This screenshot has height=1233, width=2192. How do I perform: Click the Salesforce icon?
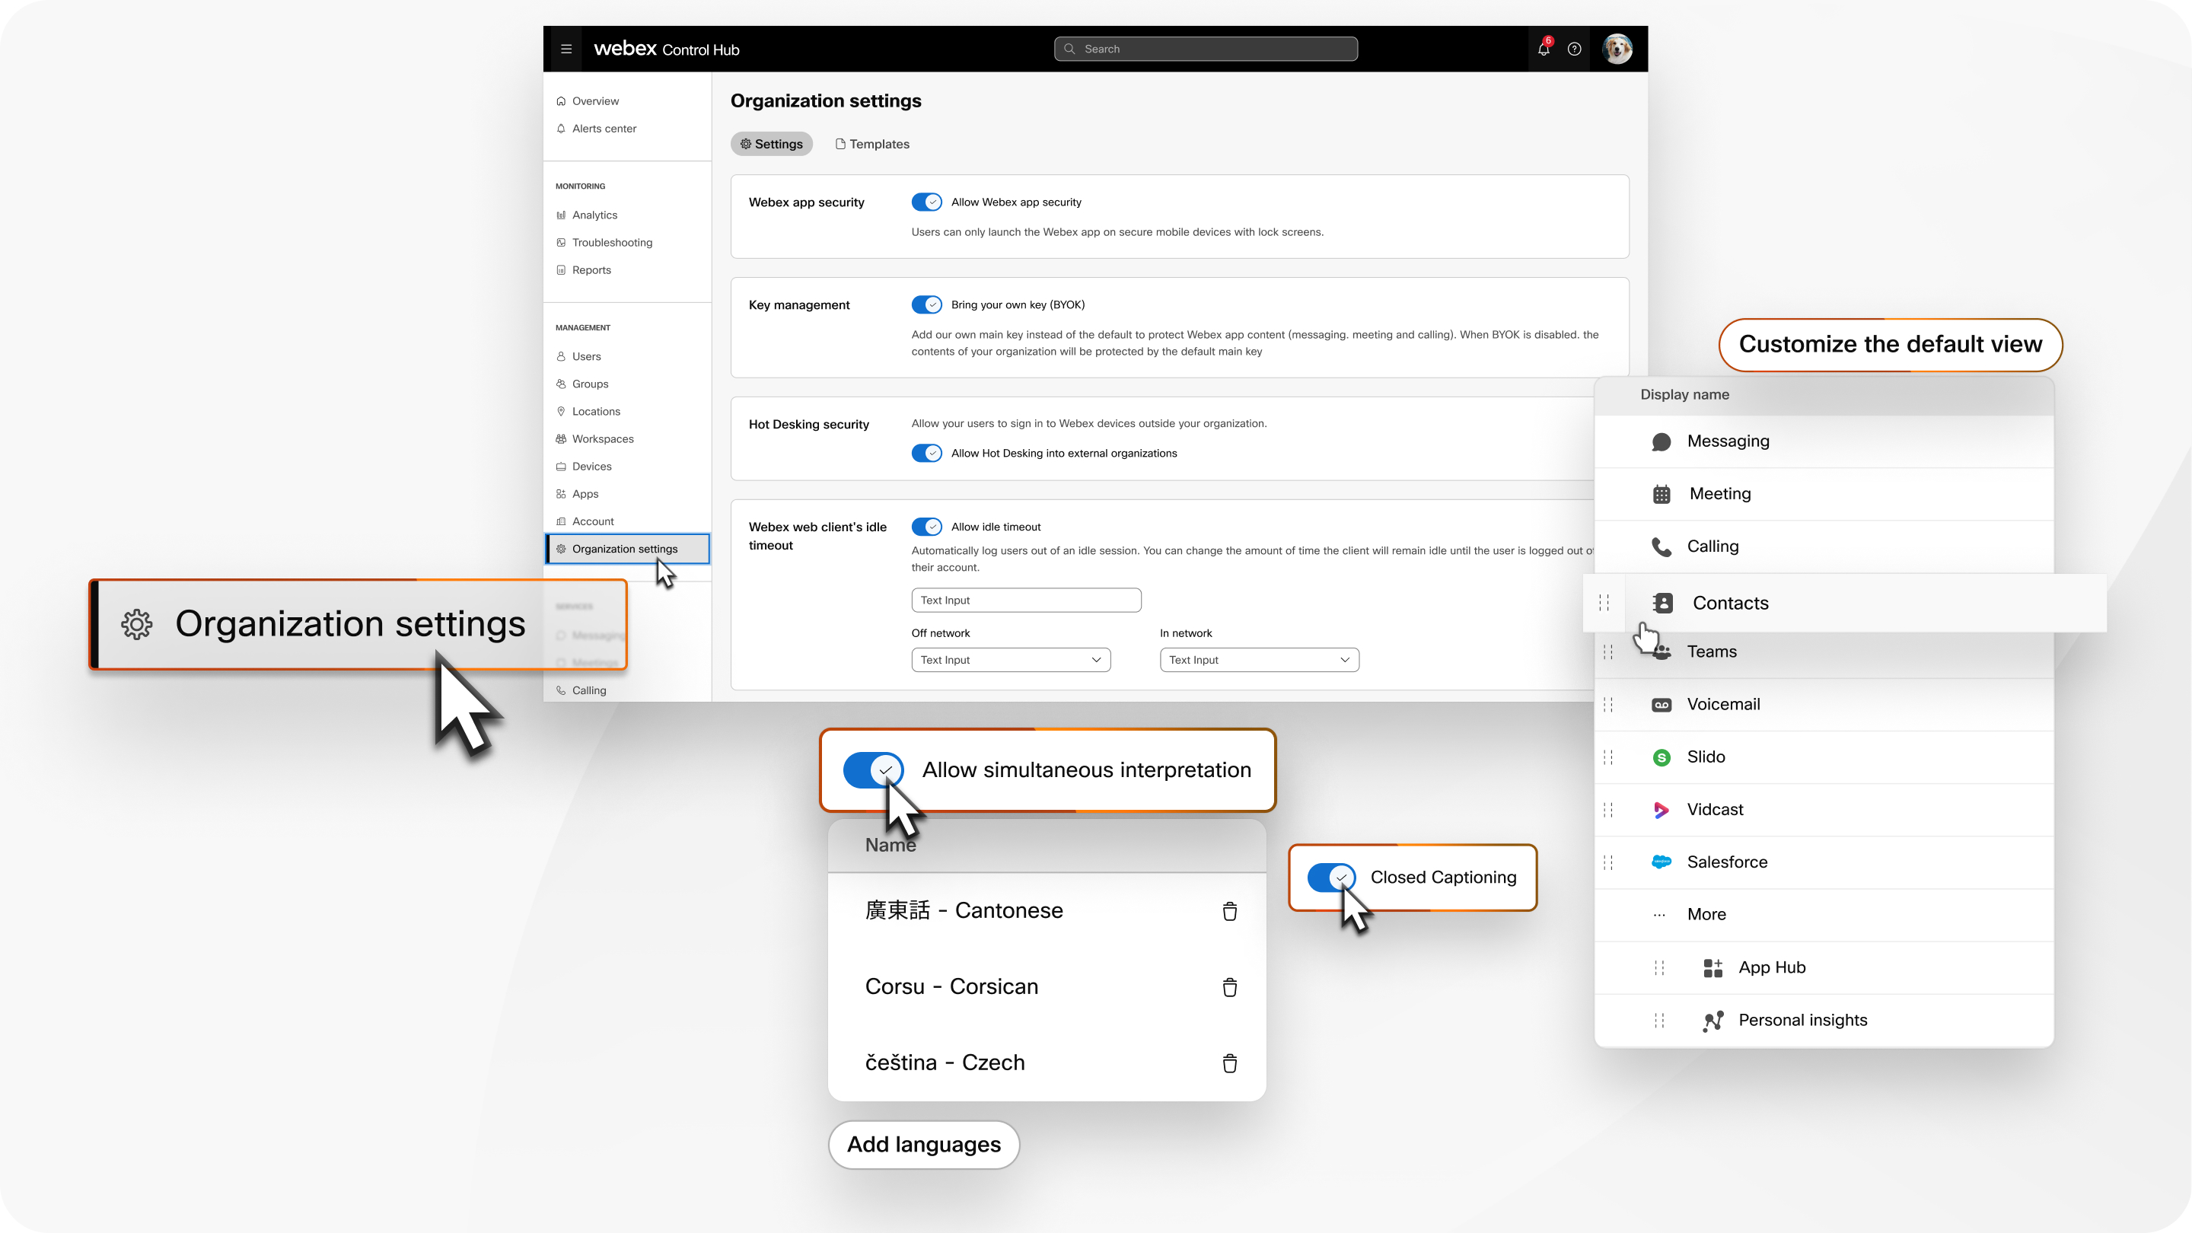pyautogui.click(x=1660, y=862)
